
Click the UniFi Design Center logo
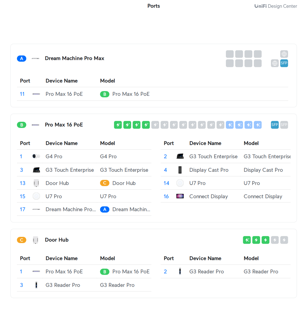click(x=275, y=6)
